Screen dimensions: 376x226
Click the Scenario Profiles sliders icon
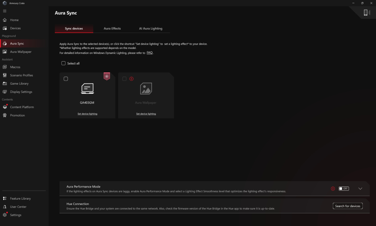5,75
